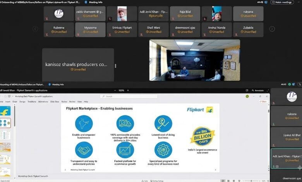
Task: Switch PowerPoint to Reading view
Action: (x=234, y=181)
